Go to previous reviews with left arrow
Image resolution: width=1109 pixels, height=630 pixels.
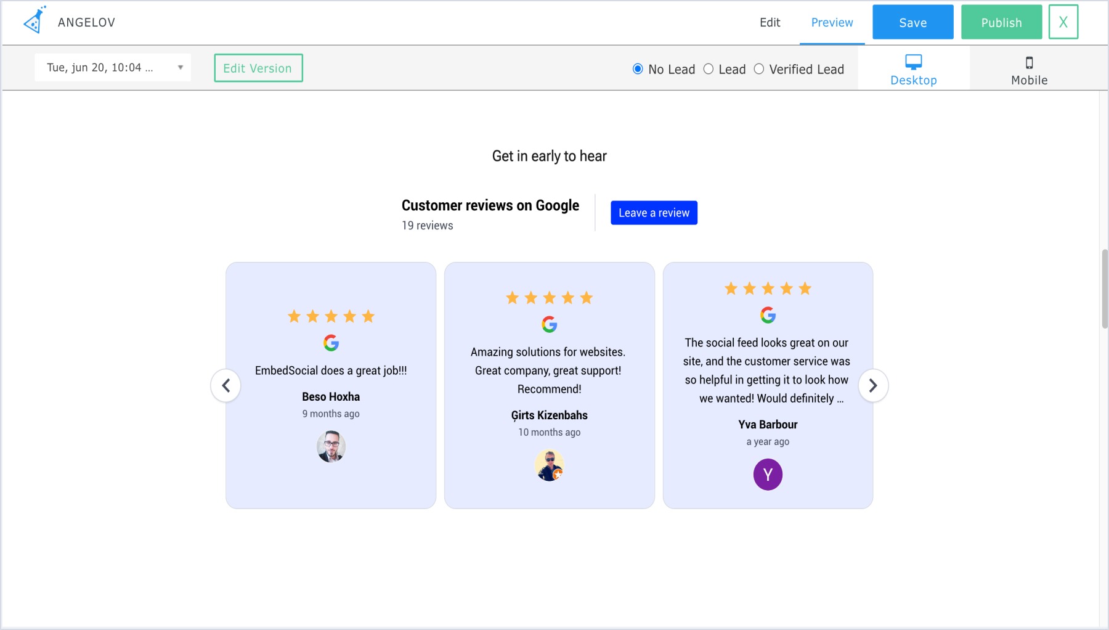[x=226, y=385]
